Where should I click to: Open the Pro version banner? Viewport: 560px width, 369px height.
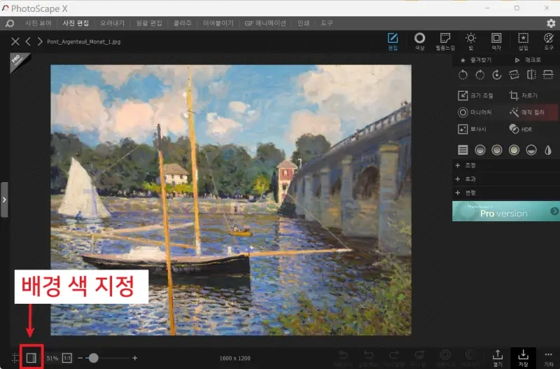505,211
